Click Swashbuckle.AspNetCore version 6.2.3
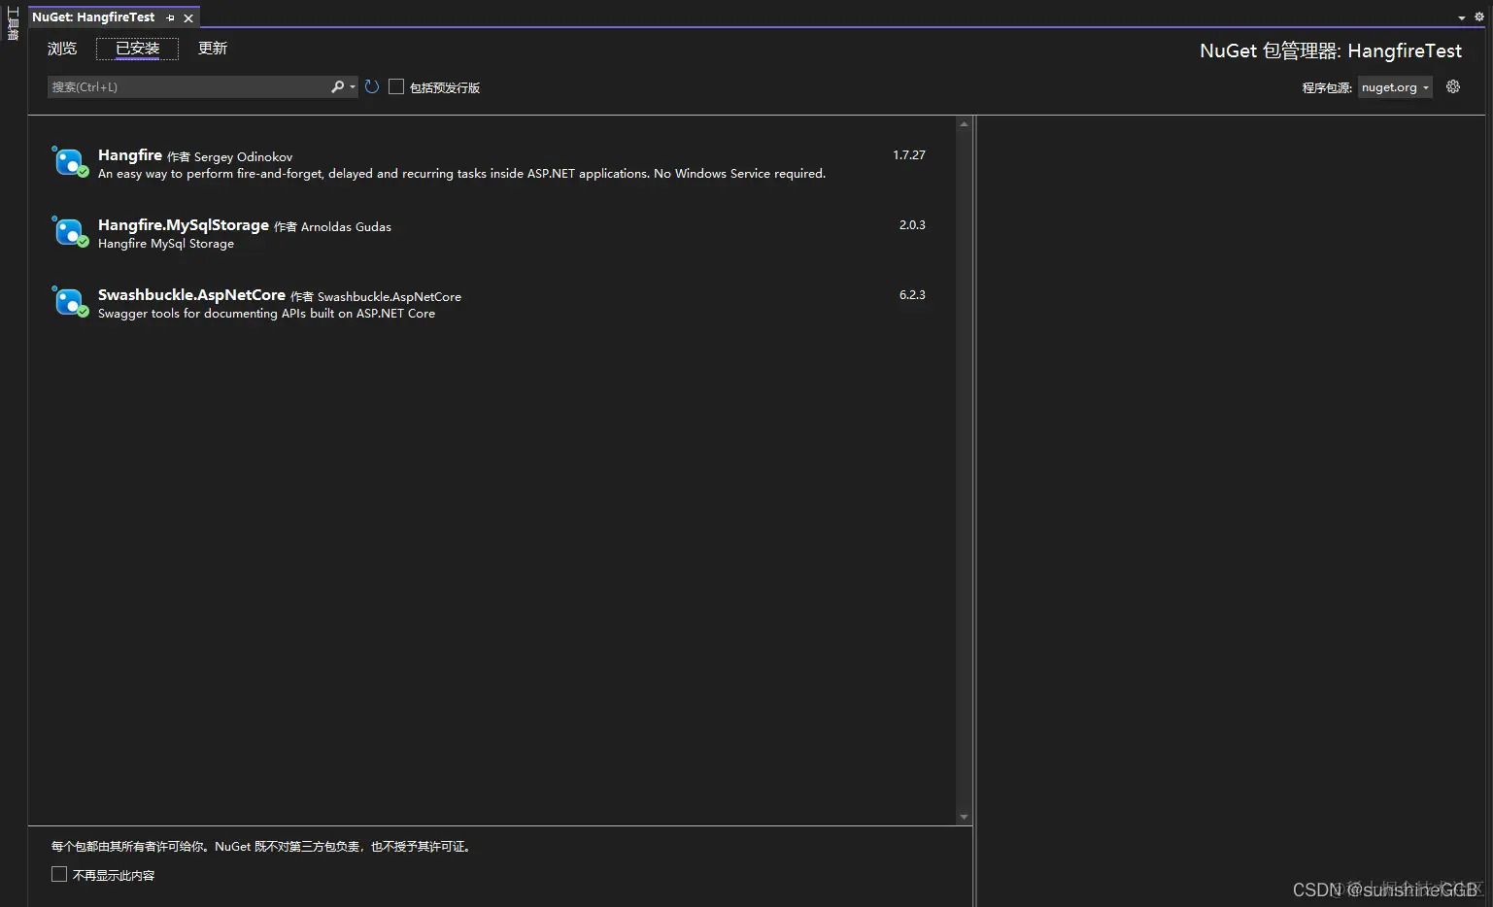 tap(912, 295)
